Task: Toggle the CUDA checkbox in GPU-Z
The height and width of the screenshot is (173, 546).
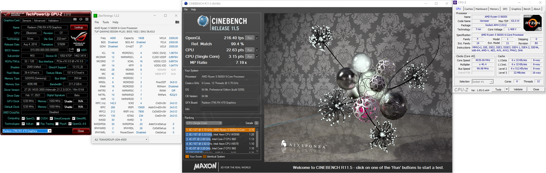Action: (x=38, y=118)
